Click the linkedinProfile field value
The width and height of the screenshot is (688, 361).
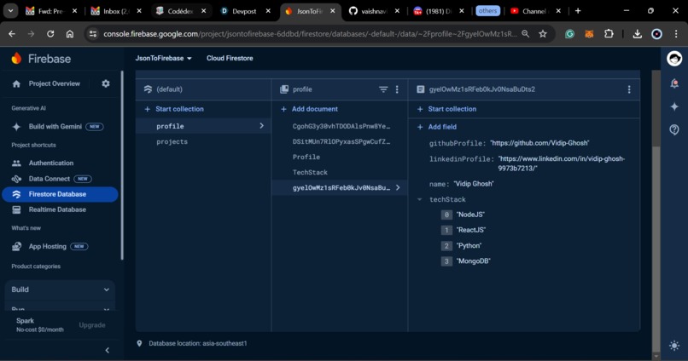coord(562,163)
